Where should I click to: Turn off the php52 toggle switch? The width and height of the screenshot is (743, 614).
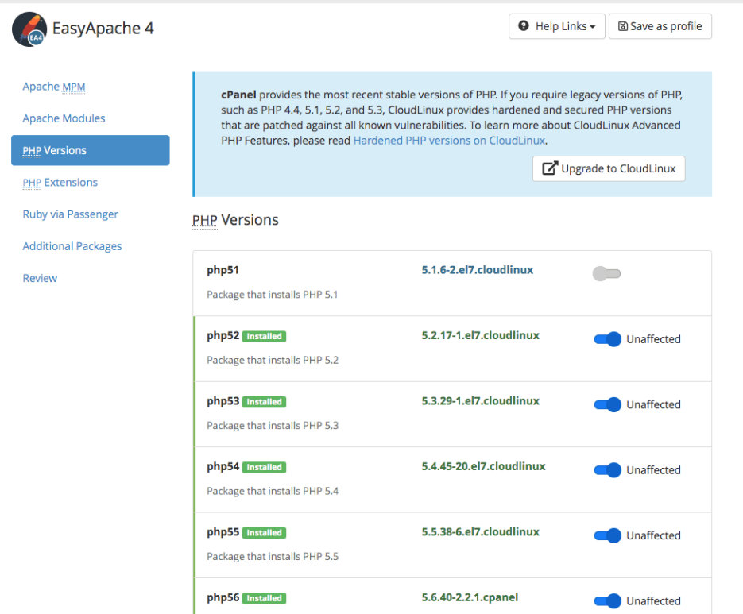click(607, 339)
